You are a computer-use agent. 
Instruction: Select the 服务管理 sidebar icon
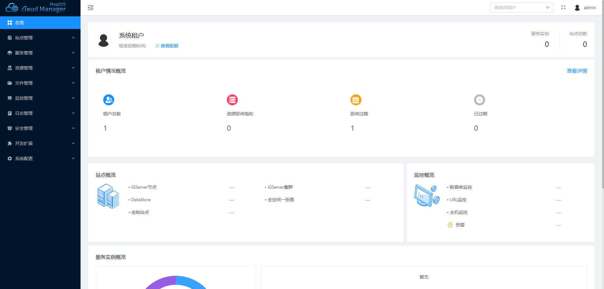click(9, 53)
